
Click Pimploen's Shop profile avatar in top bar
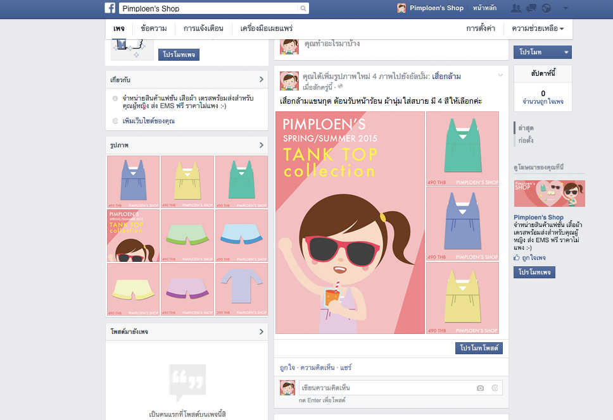(401, 8)
